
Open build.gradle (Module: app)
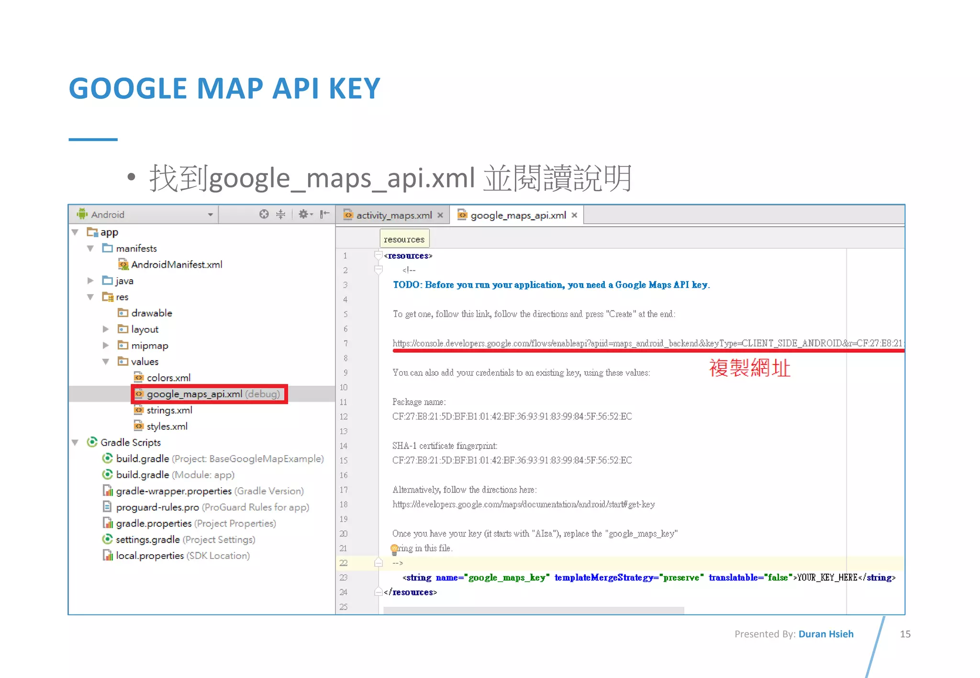point(175,475)
